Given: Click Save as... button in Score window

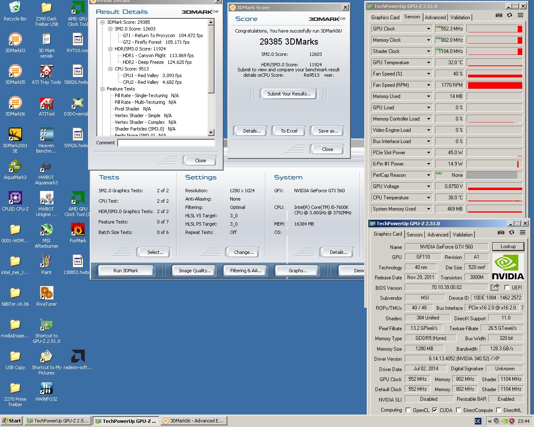Looking at the screenshot, I should tap(328, 131).
